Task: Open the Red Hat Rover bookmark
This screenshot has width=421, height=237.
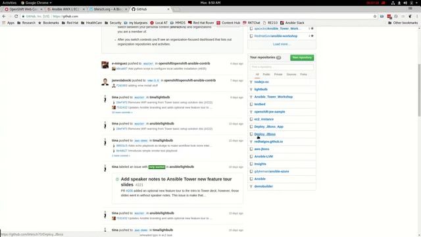Action: point(201,23)
